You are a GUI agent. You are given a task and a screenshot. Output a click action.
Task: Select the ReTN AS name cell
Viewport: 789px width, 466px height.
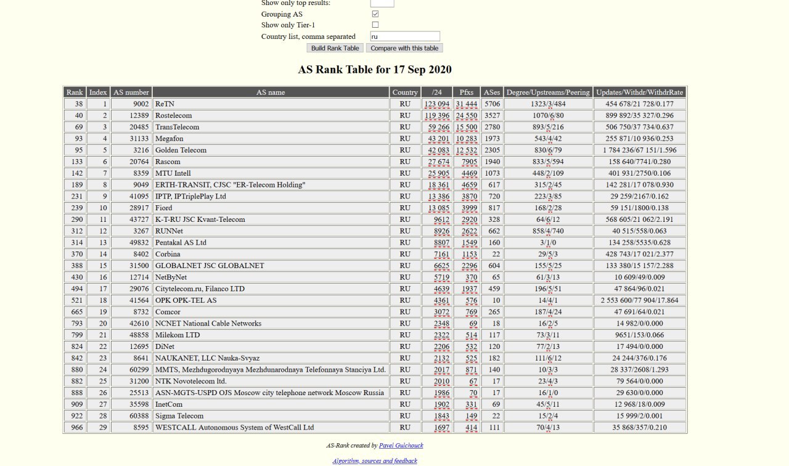point(271,104)
